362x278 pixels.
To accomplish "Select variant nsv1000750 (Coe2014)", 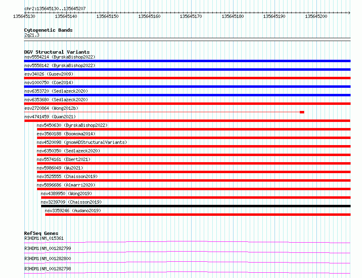I will pos(49,83).
